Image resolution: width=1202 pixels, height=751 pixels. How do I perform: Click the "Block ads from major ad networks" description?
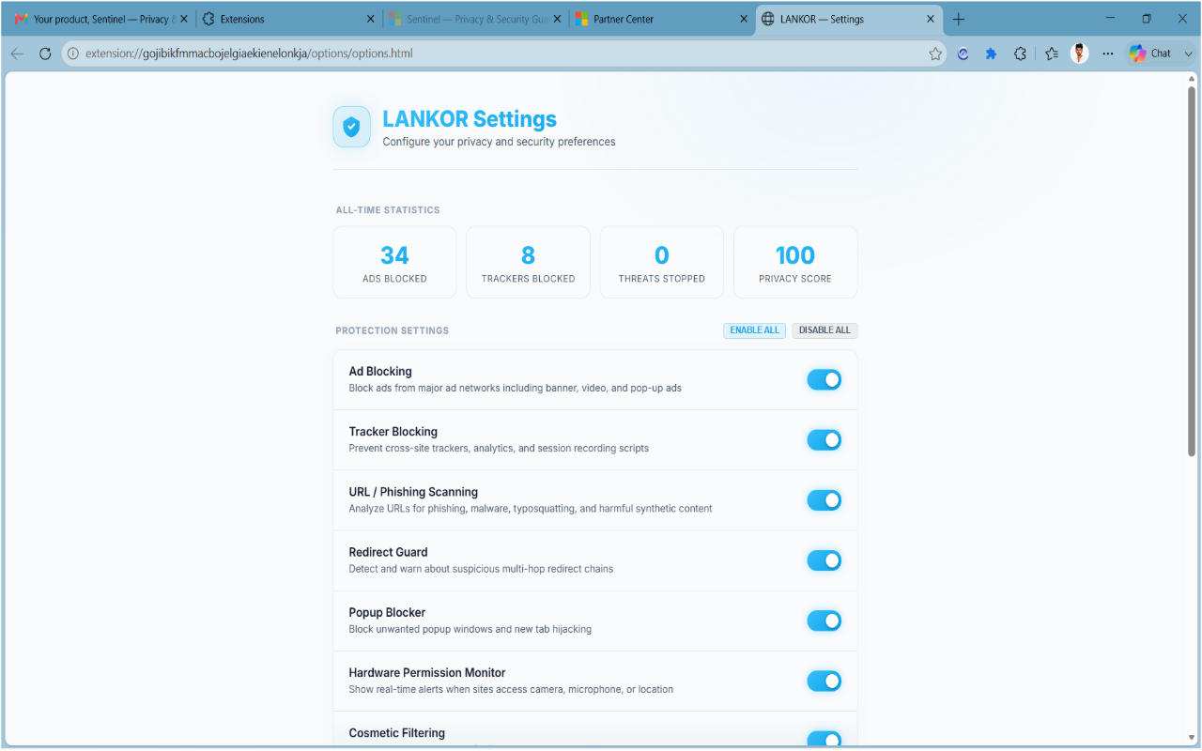pos(516,388)
